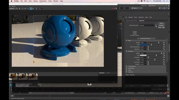Adjust the Specular IOR slider
This screenshot has width=179, height=100.
pos(155,60)
